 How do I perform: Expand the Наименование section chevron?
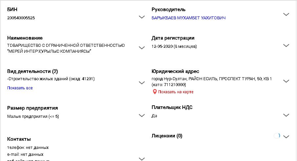click(x=142, y=48)
